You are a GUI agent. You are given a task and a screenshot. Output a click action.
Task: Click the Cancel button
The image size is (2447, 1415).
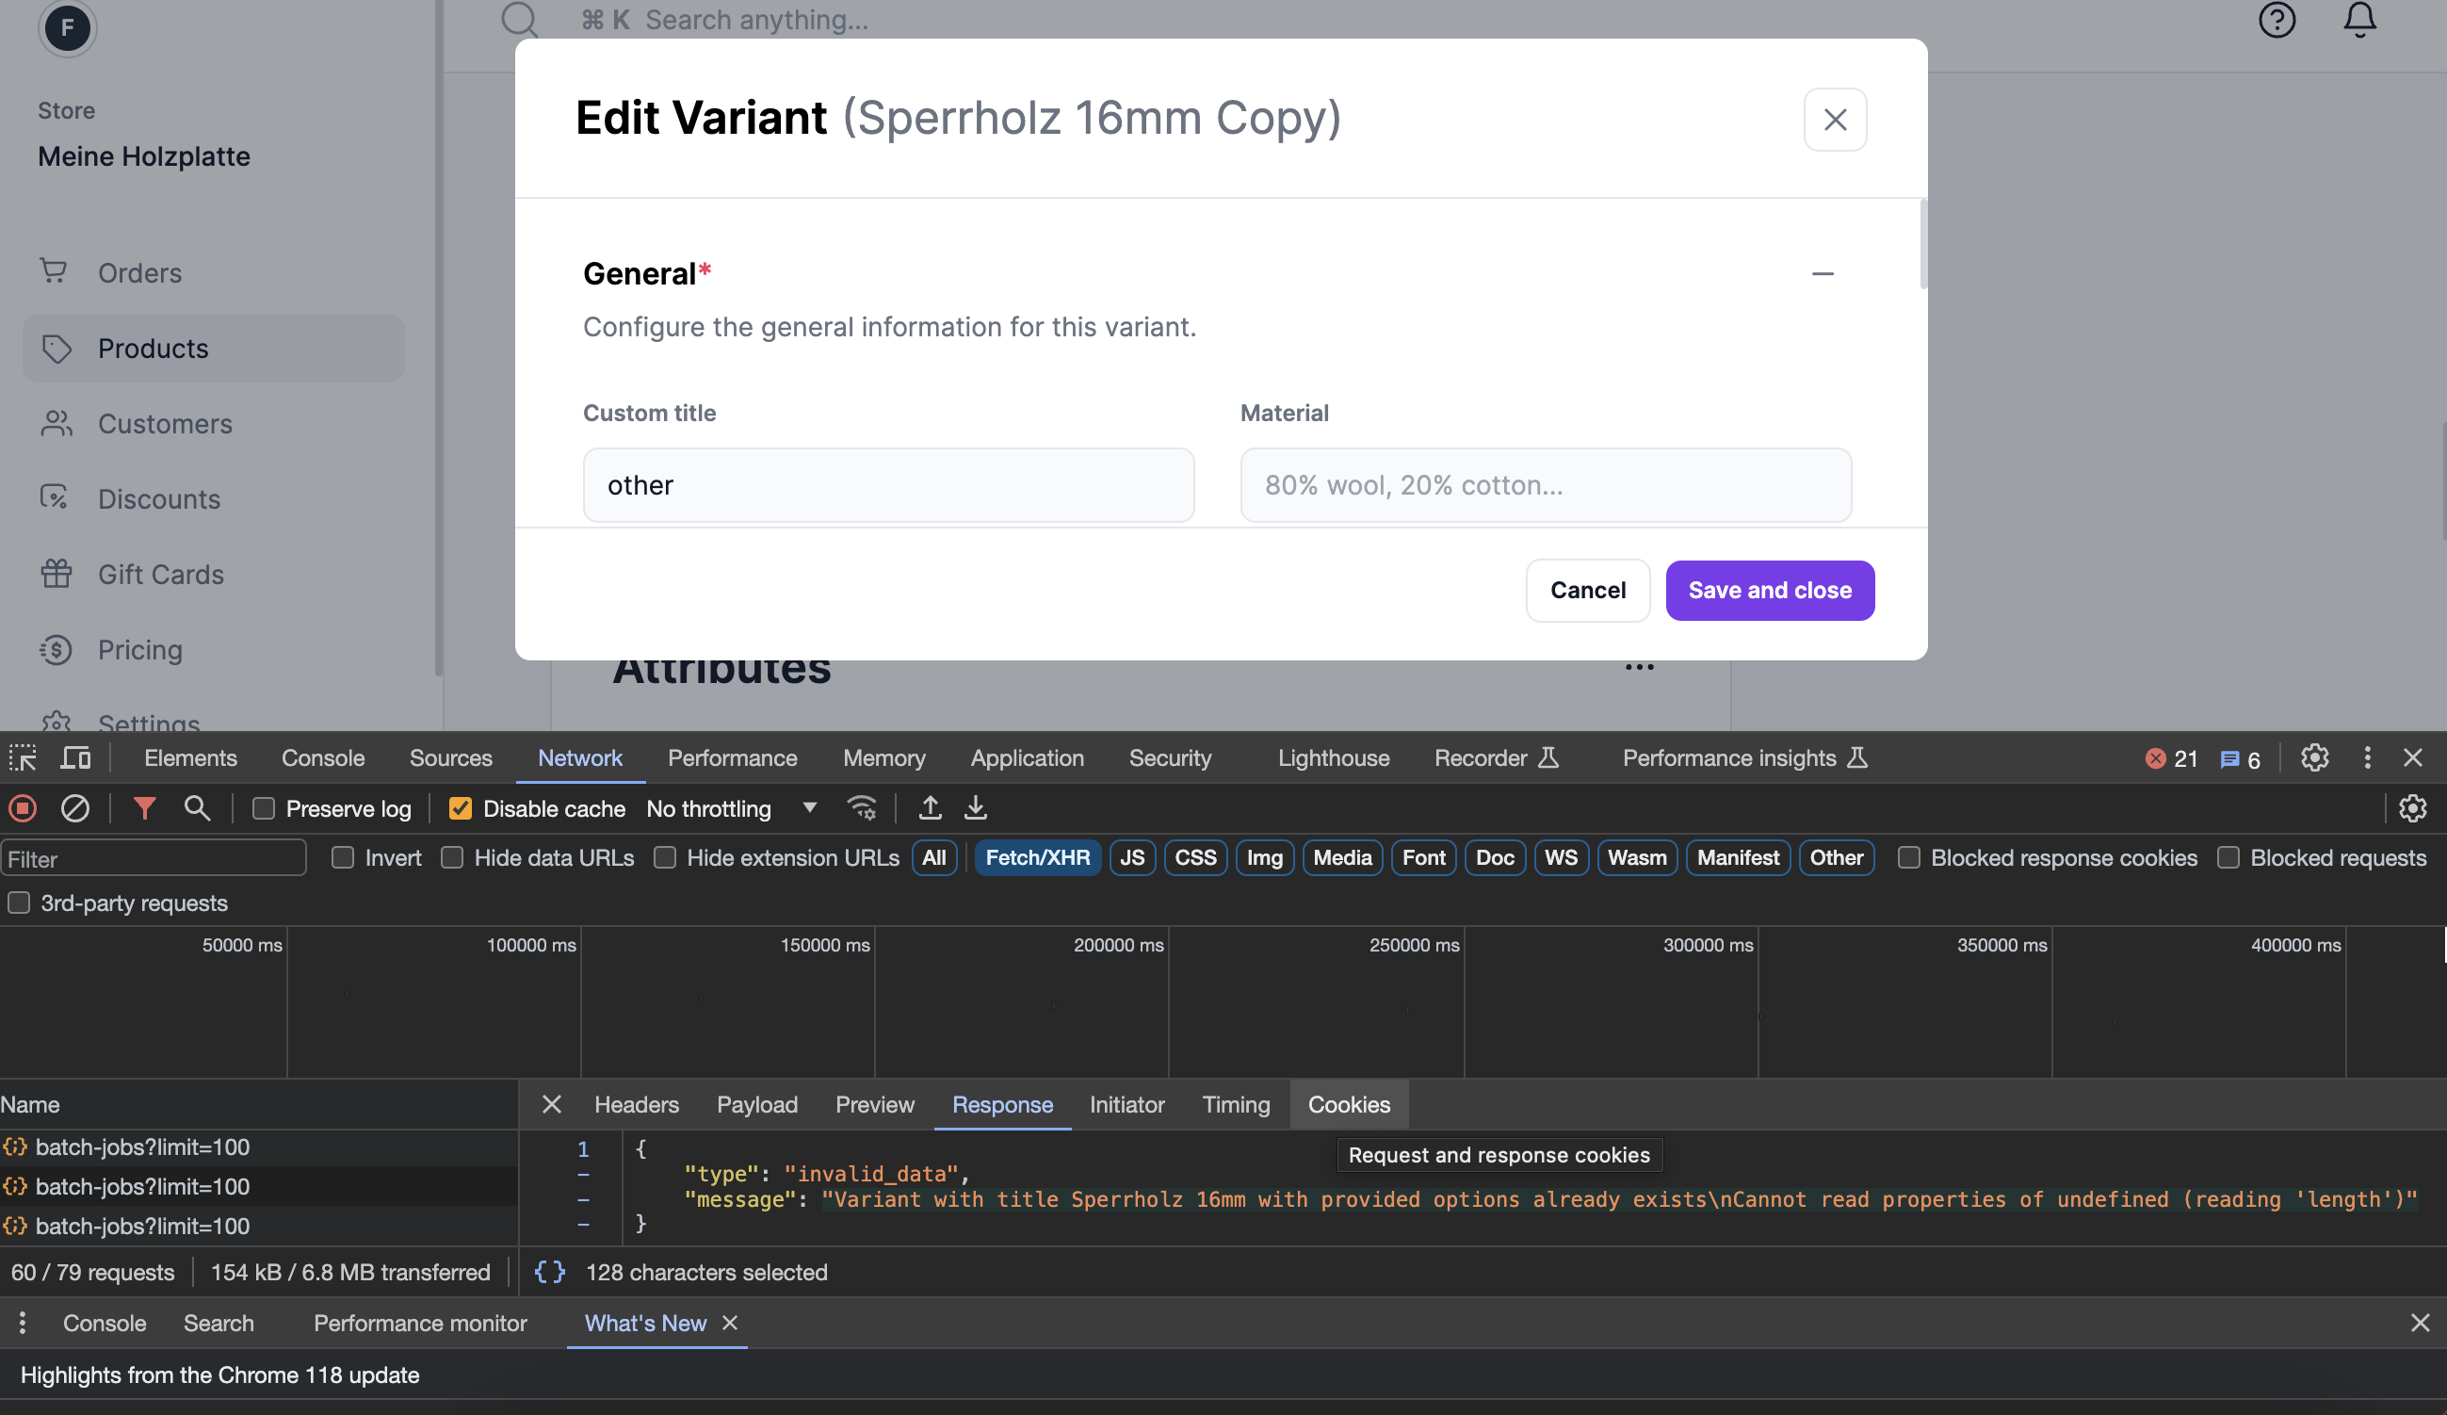[x=1587, y=590]
